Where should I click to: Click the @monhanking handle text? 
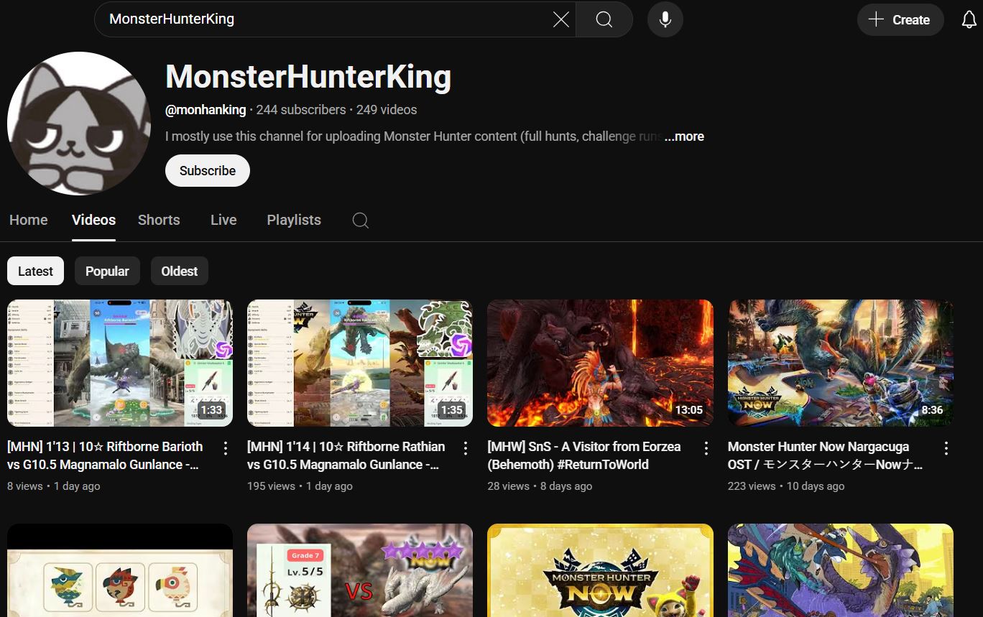206,110
